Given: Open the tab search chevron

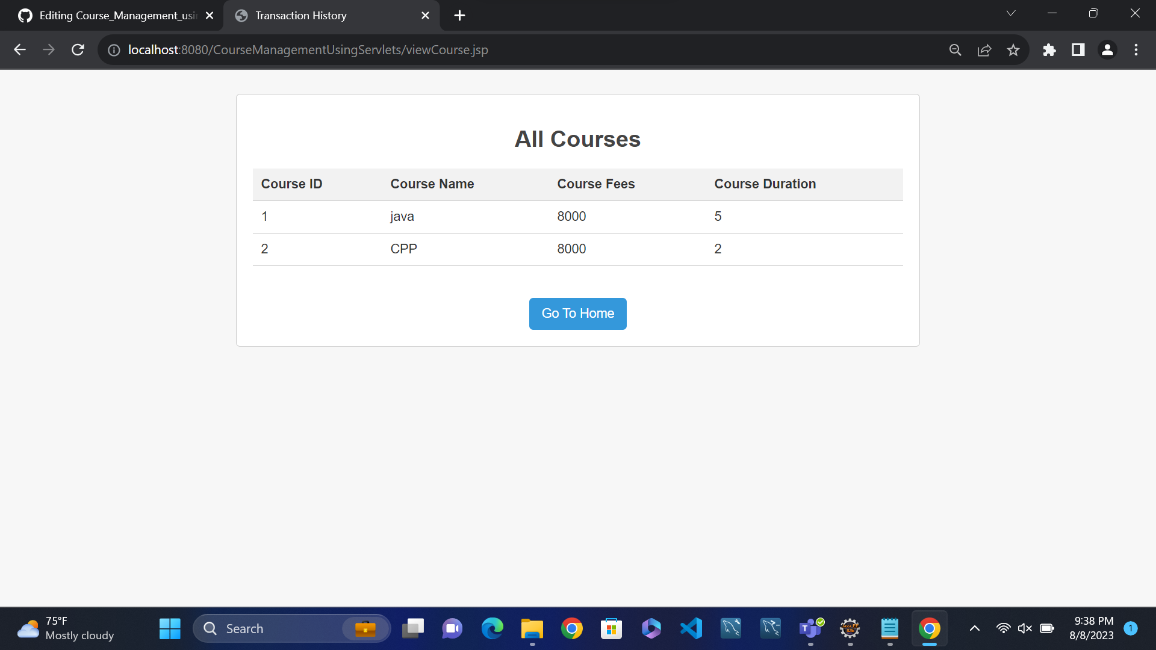Looking at the screenshot, I should point(1011,13).
